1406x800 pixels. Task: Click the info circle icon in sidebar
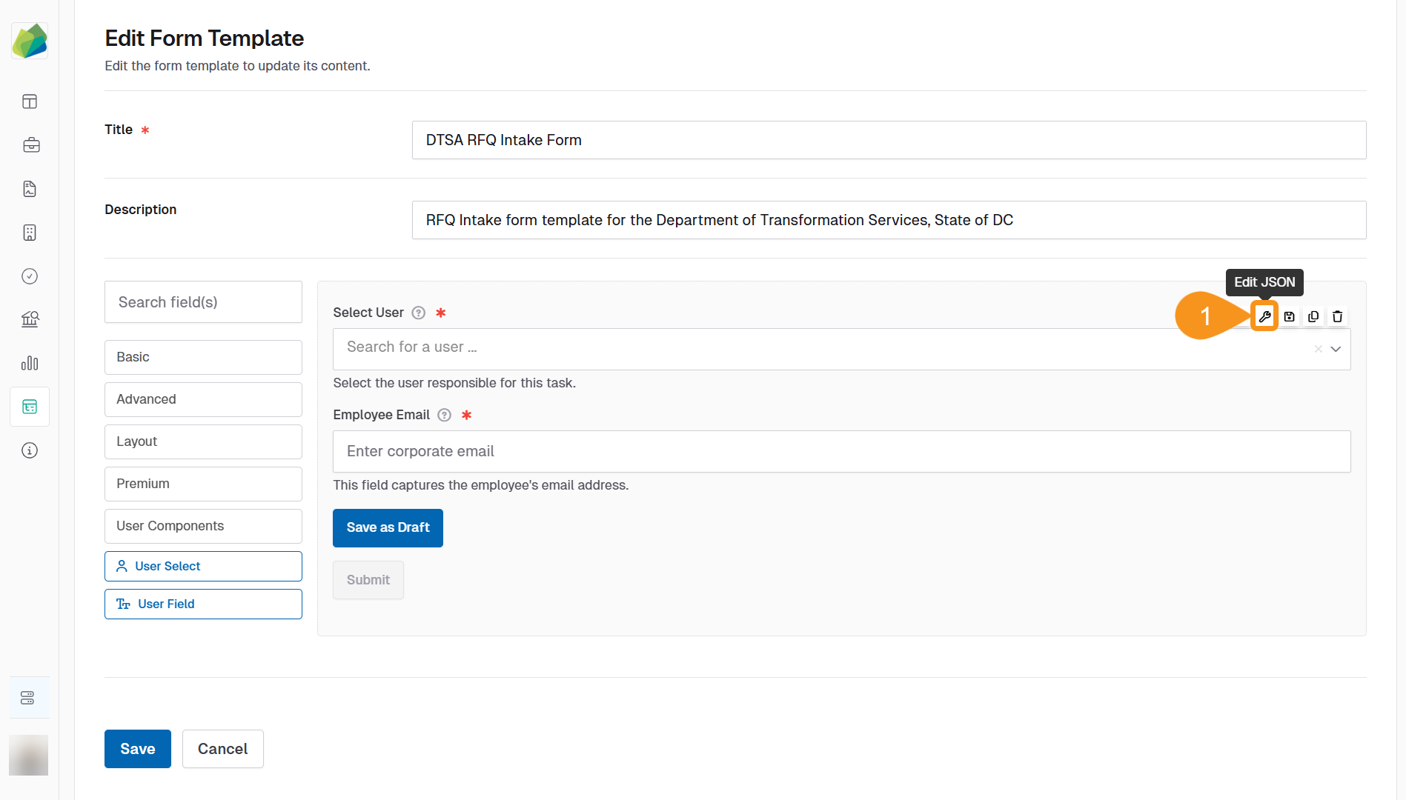[x=29, y=450]
